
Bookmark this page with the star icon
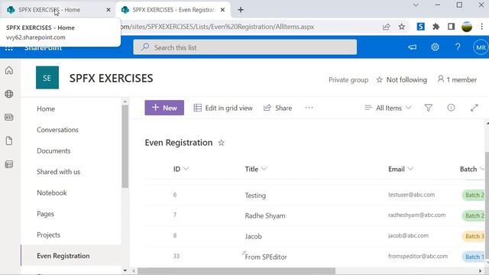[x=402, y=27]
